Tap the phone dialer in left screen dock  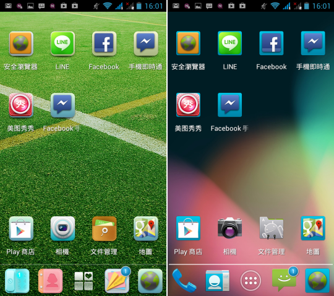tap(17, 281)
